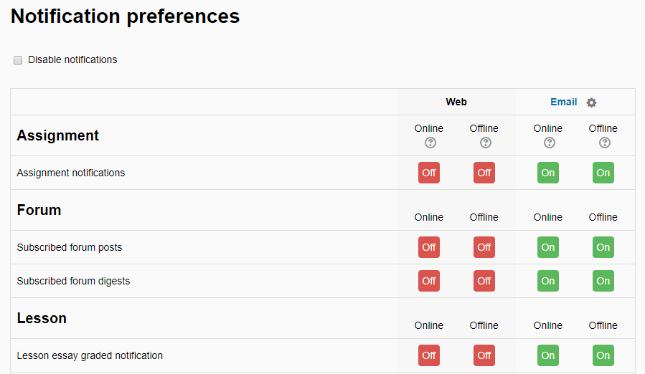Enable Lesson essay graded Web Online
The height and width of the screenshot is (374, 645).
point(429,355)
